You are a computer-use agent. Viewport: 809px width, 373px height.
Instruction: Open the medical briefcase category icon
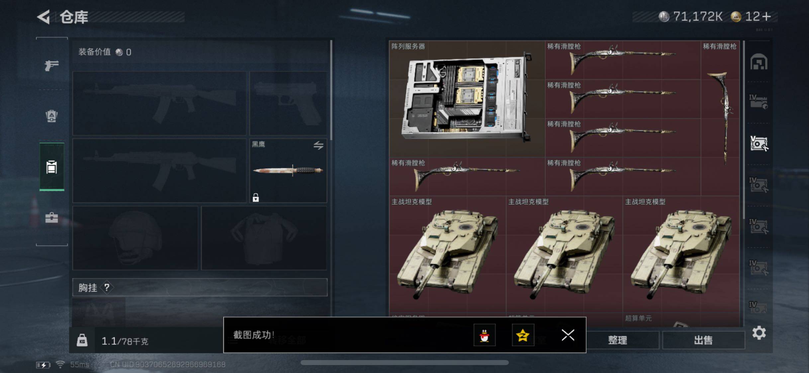[51, 218]
